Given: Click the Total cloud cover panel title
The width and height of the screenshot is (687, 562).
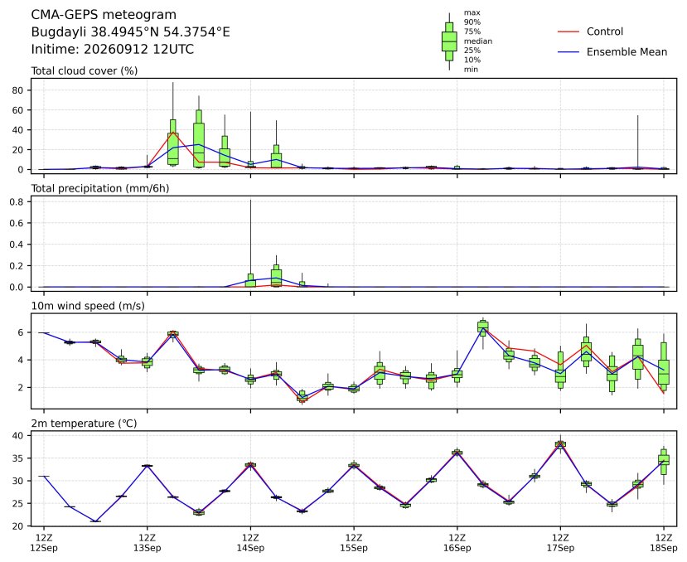Looking at the screenshot, I should (85, 71).
